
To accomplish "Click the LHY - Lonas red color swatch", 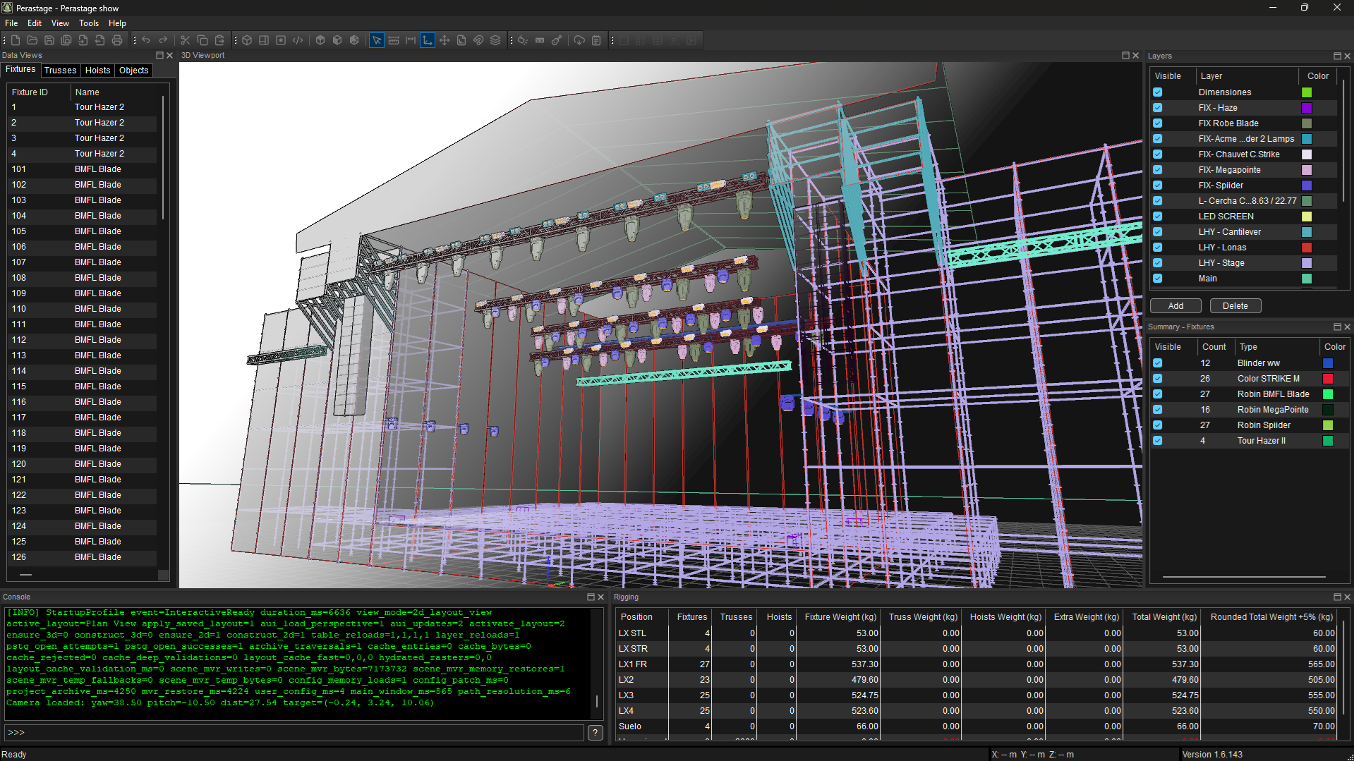I will [1307, 248].
